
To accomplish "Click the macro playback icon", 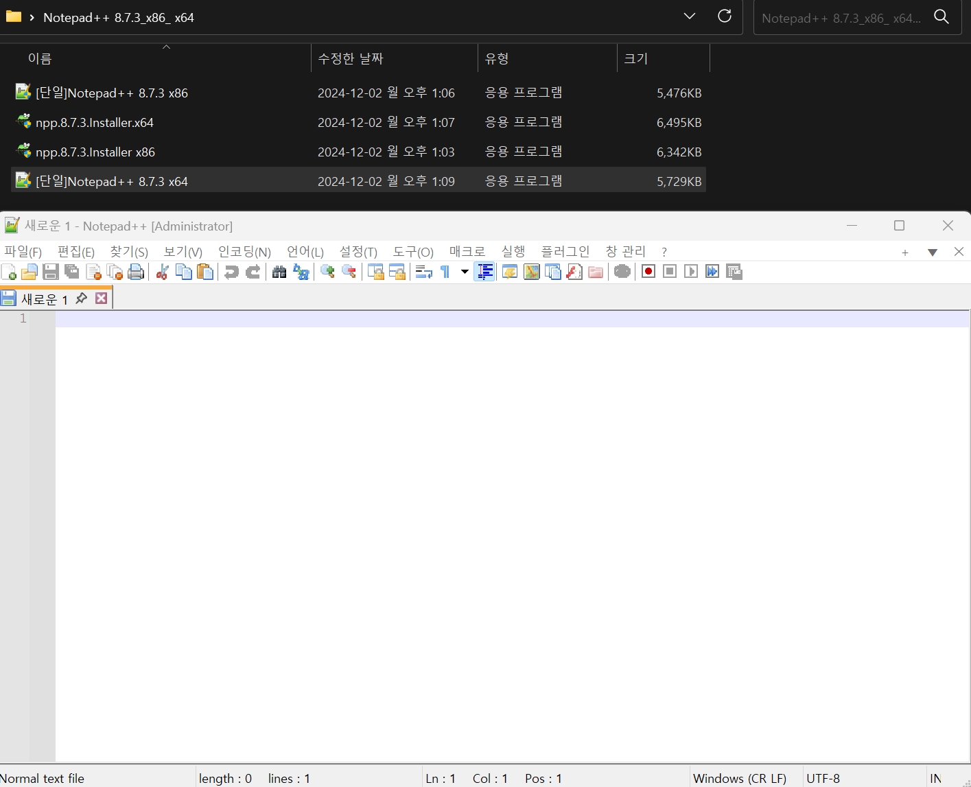I will pos(691,272).
